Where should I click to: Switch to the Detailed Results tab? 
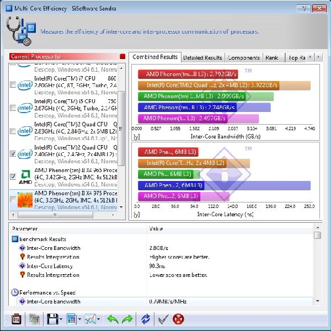pyautogui.click(x=202, y=57)
